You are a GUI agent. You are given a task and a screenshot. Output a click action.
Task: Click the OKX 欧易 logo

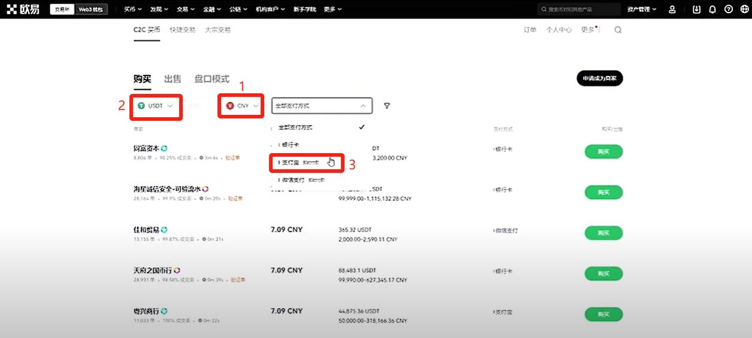pos(24,10)
